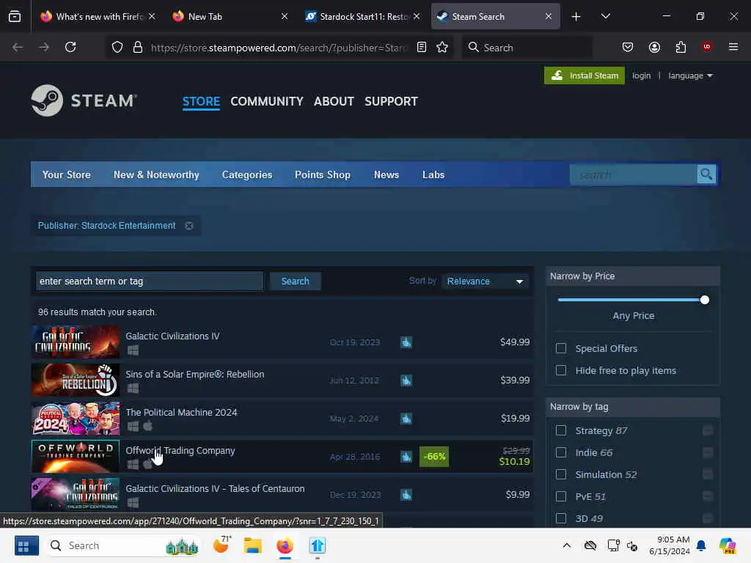The image size is (751, 563).
Task: Open the SUPPORT page
Action: [x=391, y=101]
